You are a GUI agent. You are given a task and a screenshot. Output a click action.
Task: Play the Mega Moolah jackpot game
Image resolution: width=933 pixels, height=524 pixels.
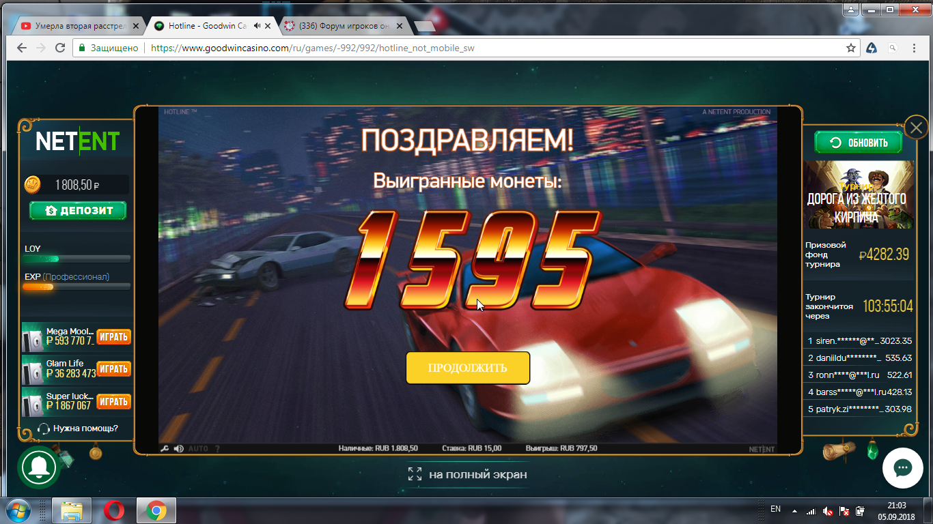113,336
